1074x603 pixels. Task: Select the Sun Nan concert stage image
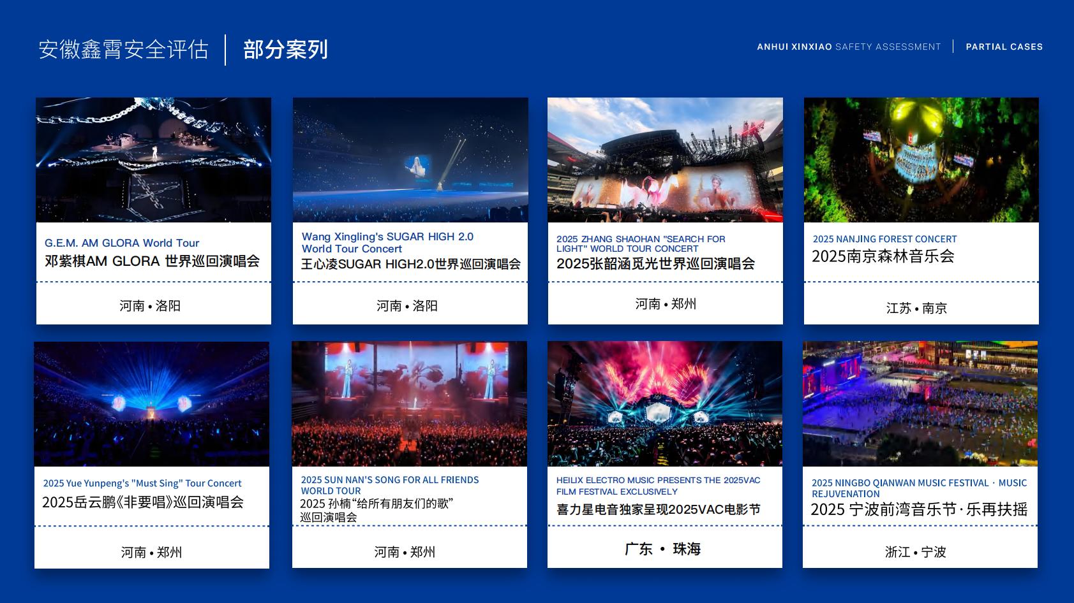point(409,404)
